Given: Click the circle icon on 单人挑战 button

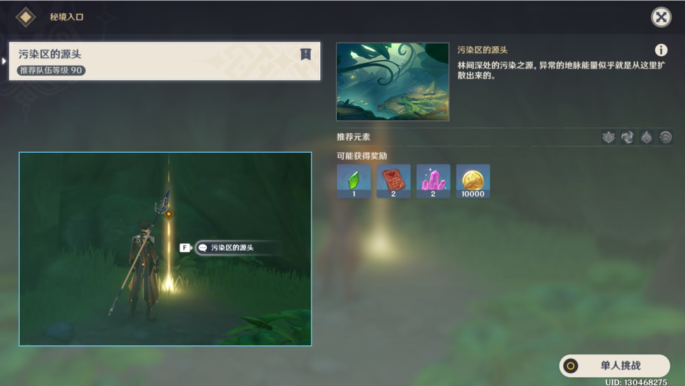Looking at the screenshot, I should pos(571,366).
